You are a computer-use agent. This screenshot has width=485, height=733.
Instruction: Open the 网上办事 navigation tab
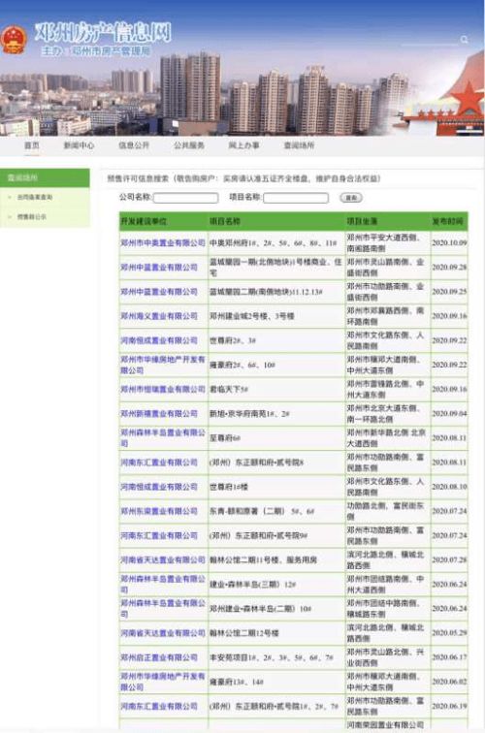(243, 145)
